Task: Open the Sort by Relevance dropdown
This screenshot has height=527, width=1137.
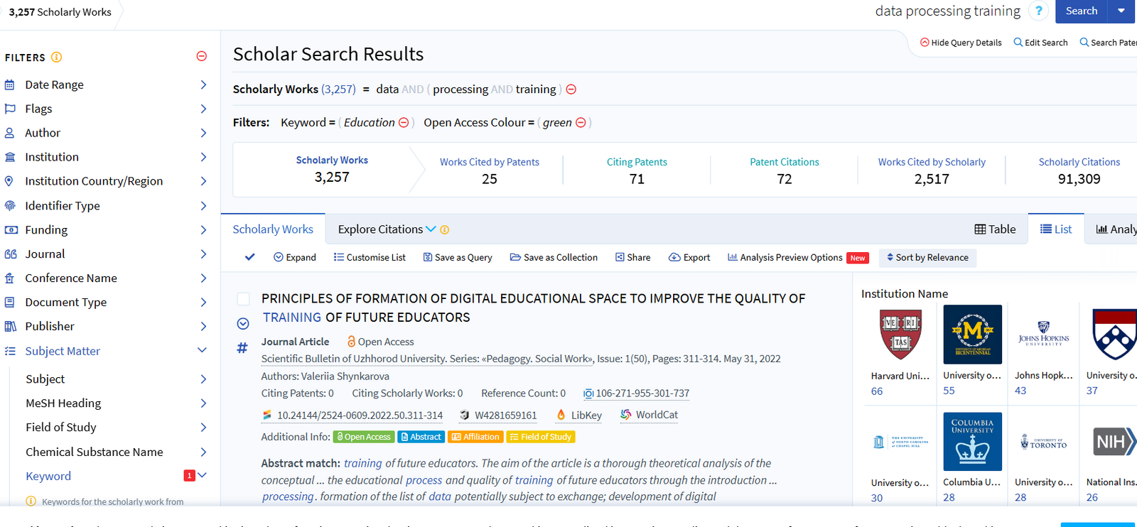Action: pyautogui.click(x=927, y=258)
